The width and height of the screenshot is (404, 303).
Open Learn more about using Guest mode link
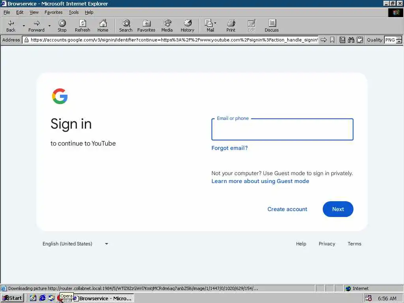[x=260, y=181]
